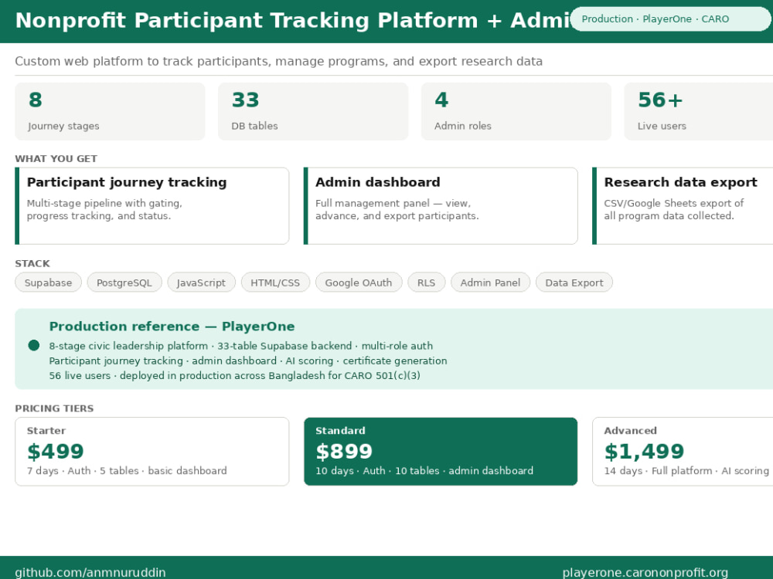
Task: Open the Admin dashboard feature card
Action: click(441, 206)
